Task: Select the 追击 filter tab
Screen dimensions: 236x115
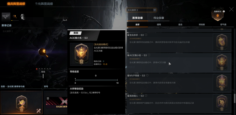Action: [180, 25]
